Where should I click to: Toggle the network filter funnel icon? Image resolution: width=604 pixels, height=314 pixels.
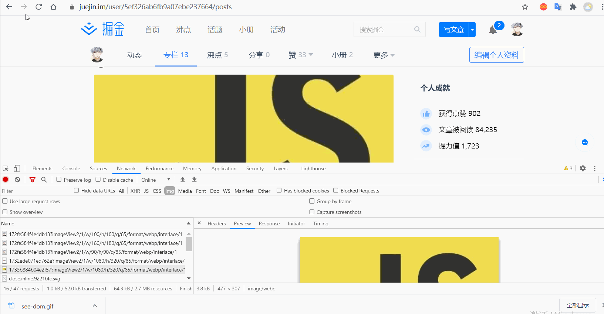pyautogui.click(x=33, y=180)
